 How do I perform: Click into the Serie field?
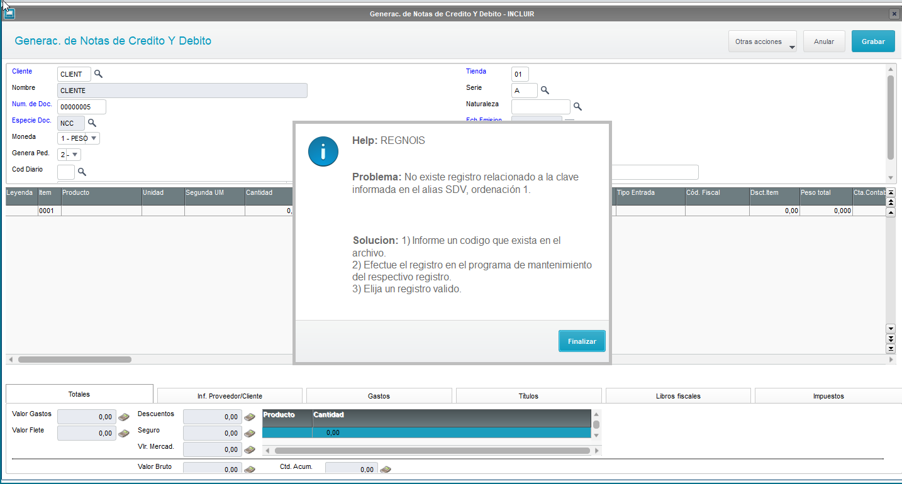point(525,91)
